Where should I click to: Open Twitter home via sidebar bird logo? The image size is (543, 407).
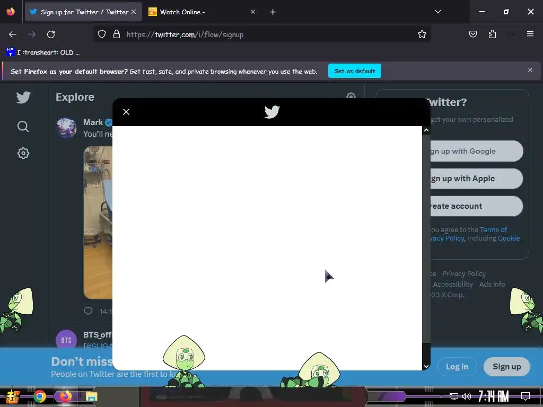tap(23, 98)
